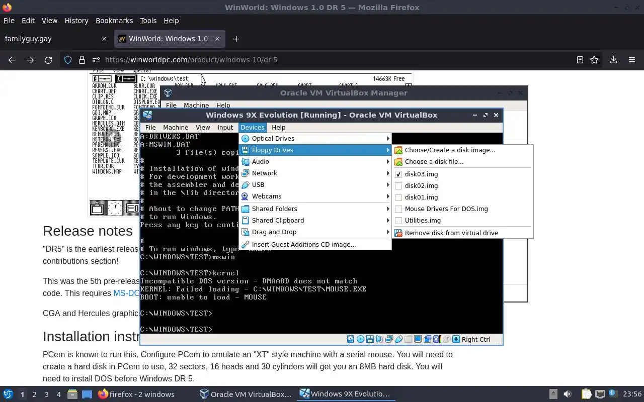This screenshot has height=402, width=644.
Task: Bookmark this page with the star icon
Action: [594, 60]
